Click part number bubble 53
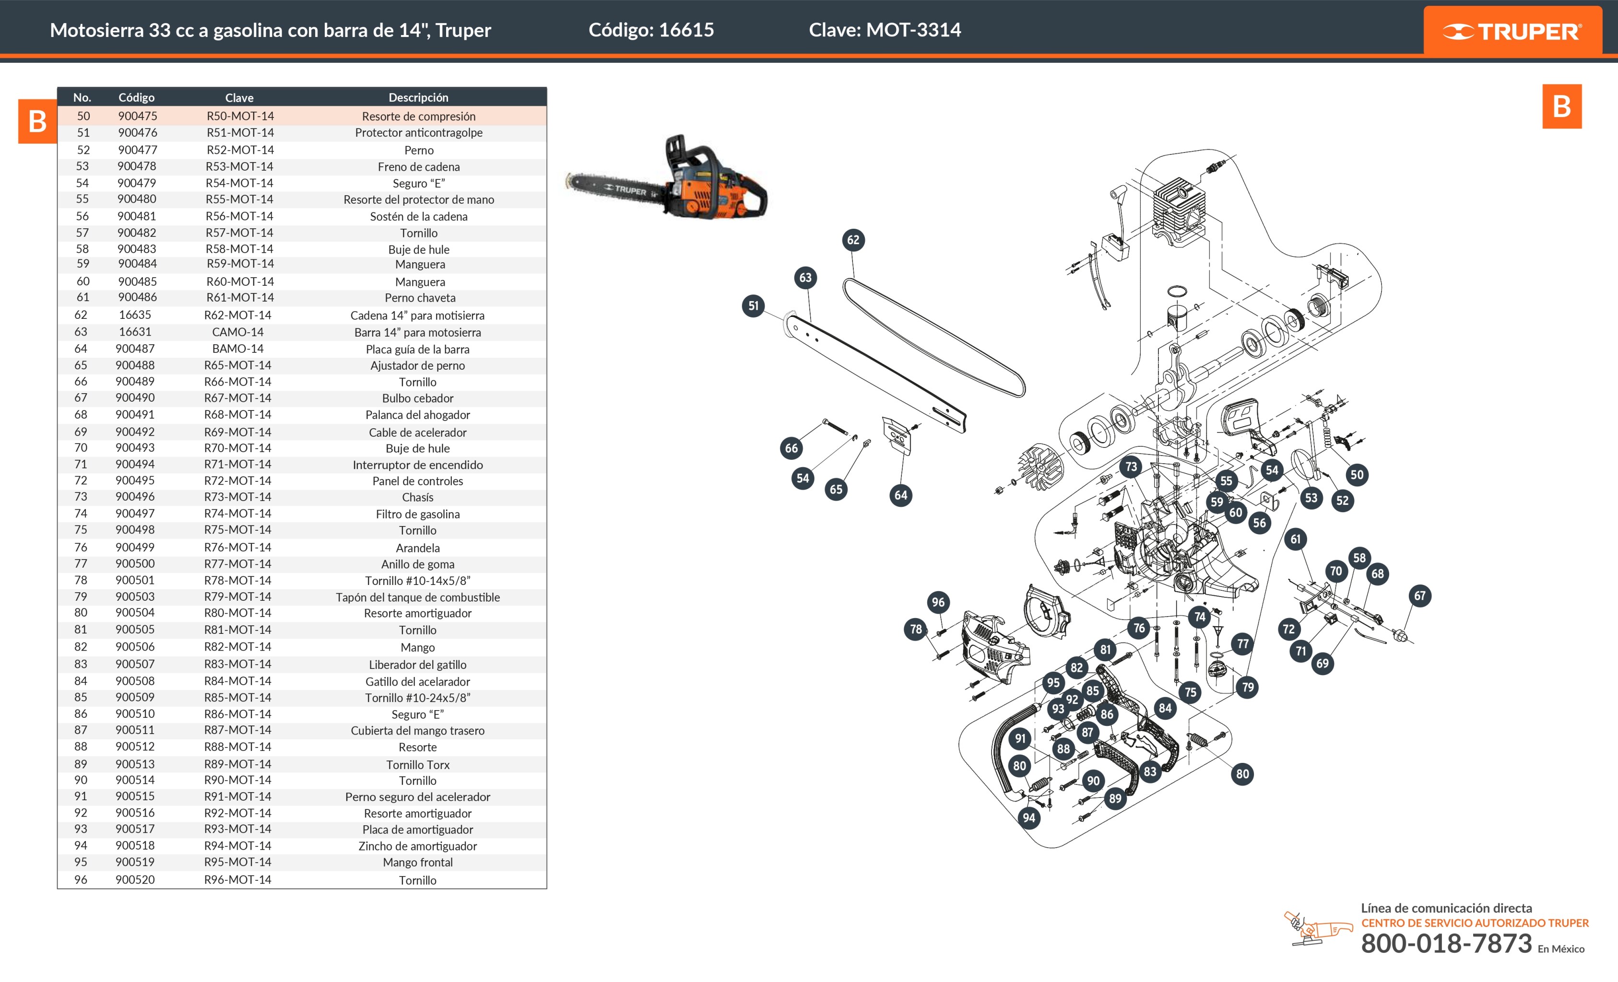The height and width of the screenshot is (982, 1618). pyautogui.click(x=1311, y=498)
